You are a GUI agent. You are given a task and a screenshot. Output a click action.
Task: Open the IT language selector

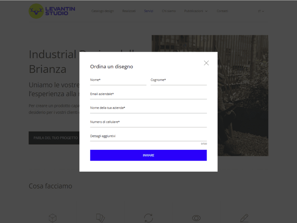click(x=261, y=11)
